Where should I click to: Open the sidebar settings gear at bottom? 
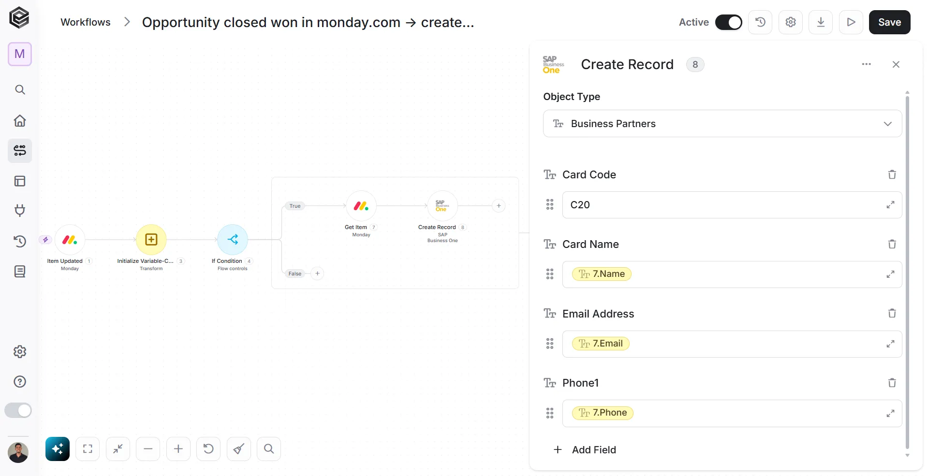(20, 352)
